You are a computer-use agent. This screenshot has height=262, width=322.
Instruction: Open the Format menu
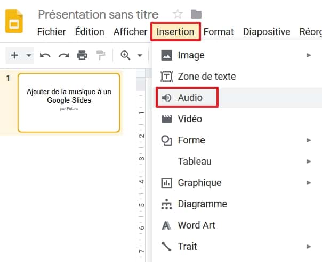pos(219,32)
